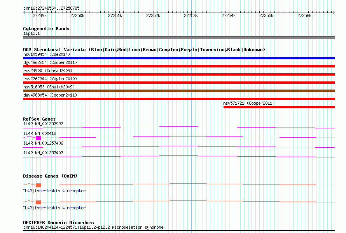Screen dimensions: 346x233
Task: Open the Cytogenetic Bands track heading
Action: click(x=46, y=29)
